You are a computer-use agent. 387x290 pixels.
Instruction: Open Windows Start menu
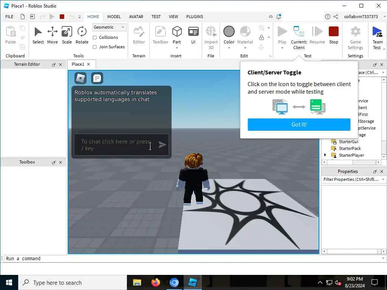pos(9,282)
